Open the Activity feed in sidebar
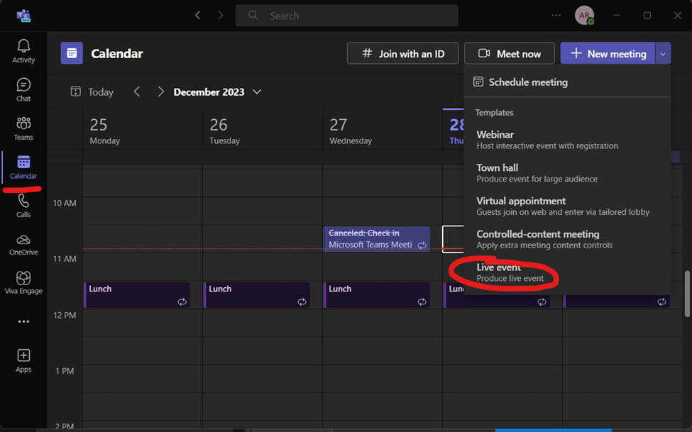This screenshot has width=692, height=432. (23, 50)
